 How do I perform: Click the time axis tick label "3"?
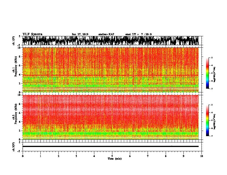(x=76, y=156)
